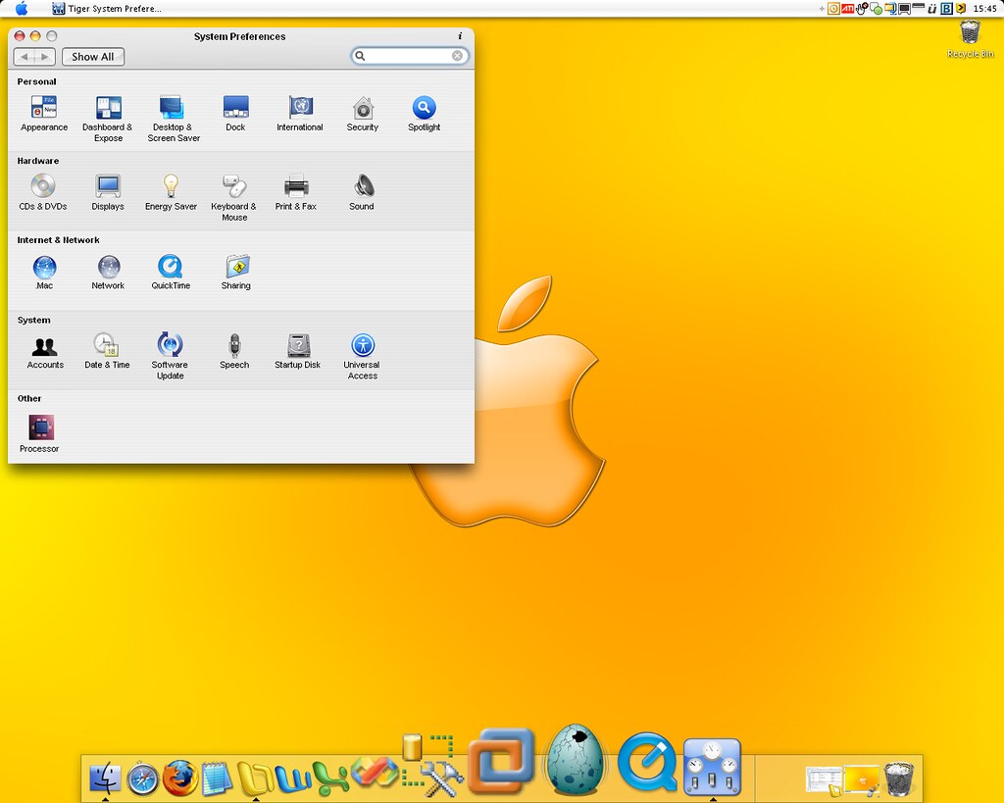The image size is (1004, 803).
Task: Open the Speech preference pane
Action: pyautogui.click(x=234, y=351)
